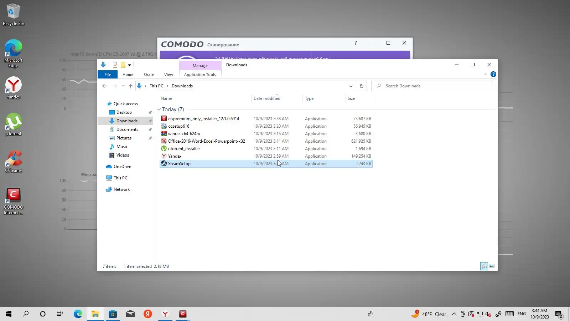
Task: Sort files by the Type column
Action: (309, 98)
